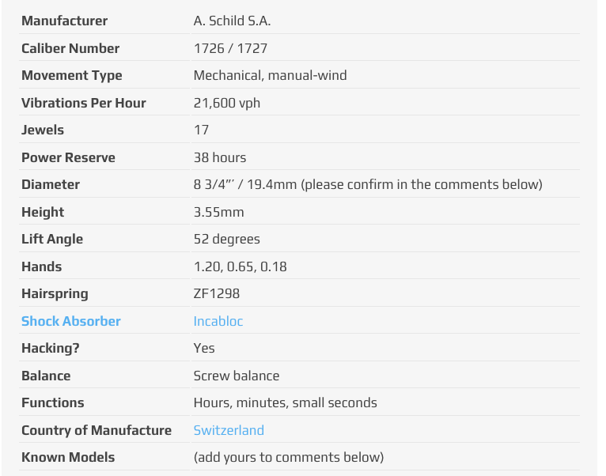
Task: Select the Manufacturer row label
Action: (x=65, y=21)
